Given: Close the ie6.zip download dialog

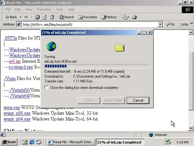Looking at the screenshot, I should (150, 33).
